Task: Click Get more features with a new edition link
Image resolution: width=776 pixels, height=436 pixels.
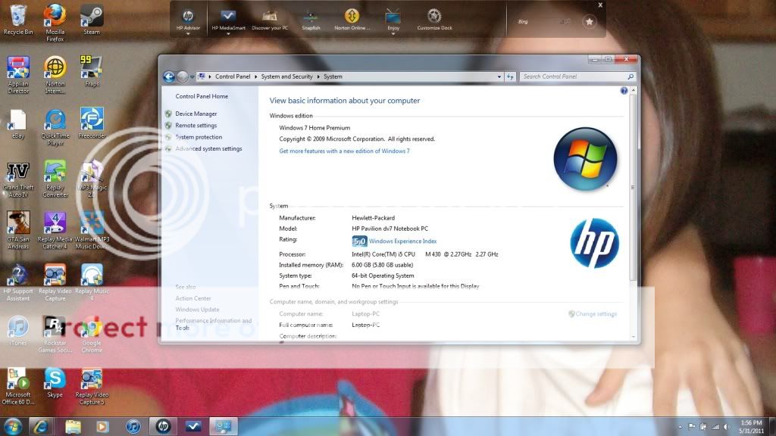Action: [344, 151]
